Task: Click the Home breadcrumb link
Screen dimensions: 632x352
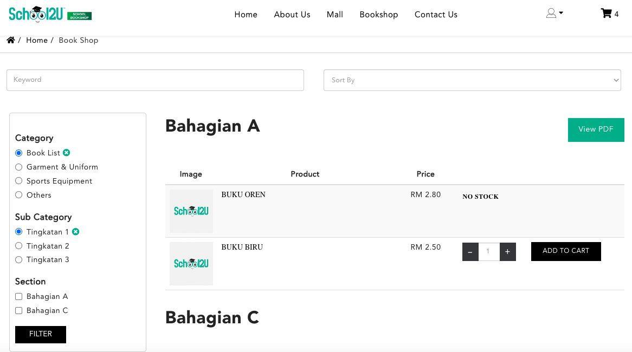Action: pyautogui.click(x=37, y=40)
